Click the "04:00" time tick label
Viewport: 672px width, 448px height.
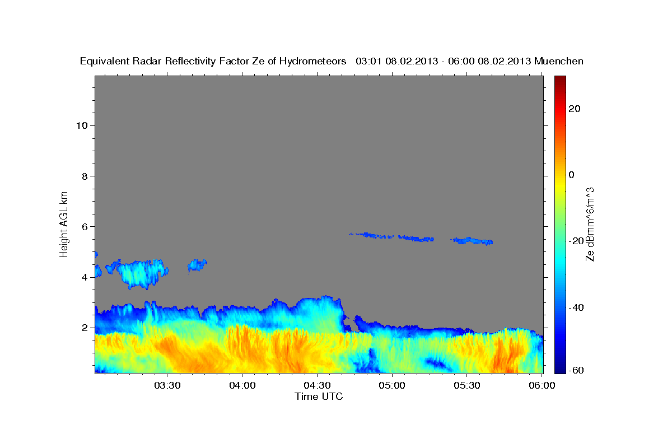[242, 385]
